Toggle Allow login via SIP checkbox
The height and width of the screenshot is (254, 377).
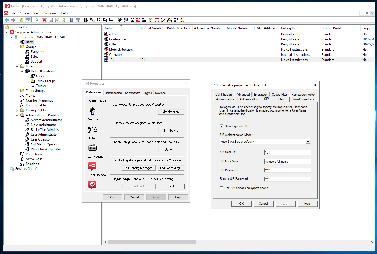point(221,126)
